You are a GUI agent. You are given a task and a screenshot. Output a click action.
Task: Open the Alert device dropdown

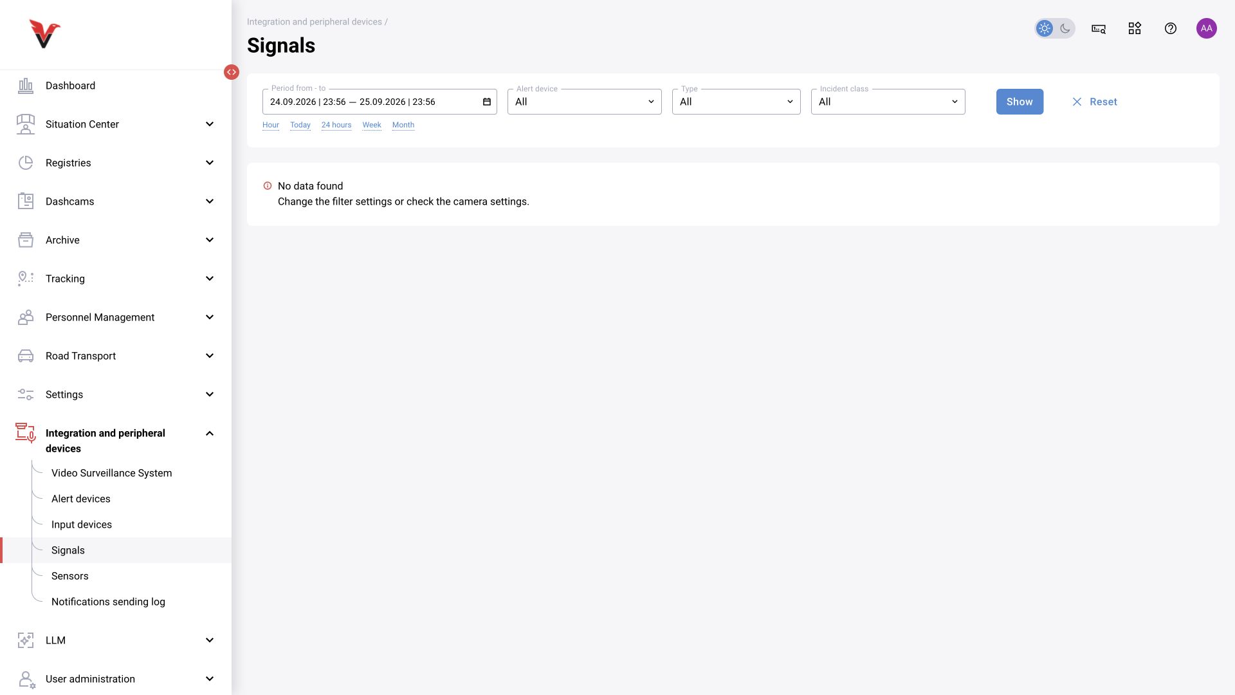585,102
